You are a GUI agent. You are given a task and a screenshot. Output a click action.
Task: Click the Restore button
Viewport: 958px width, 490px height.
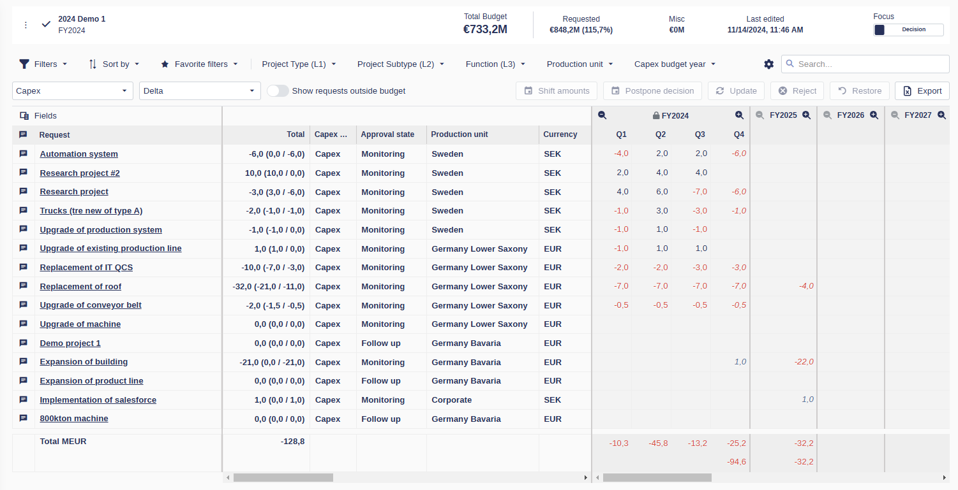(859, 90)
